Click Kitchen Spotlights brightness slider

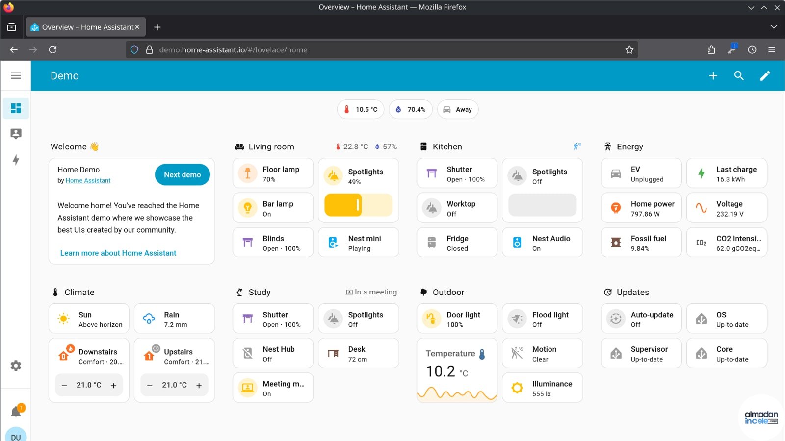coord(542,205)
